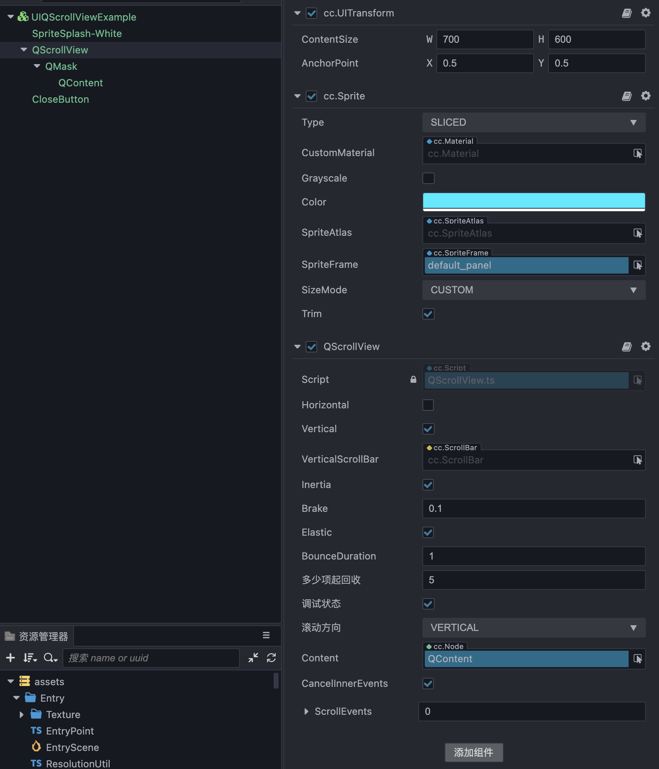Open cc.Sprite component settings gear
Screen dimensions: 659x769
pyautogui.click(x=645, y=96)
